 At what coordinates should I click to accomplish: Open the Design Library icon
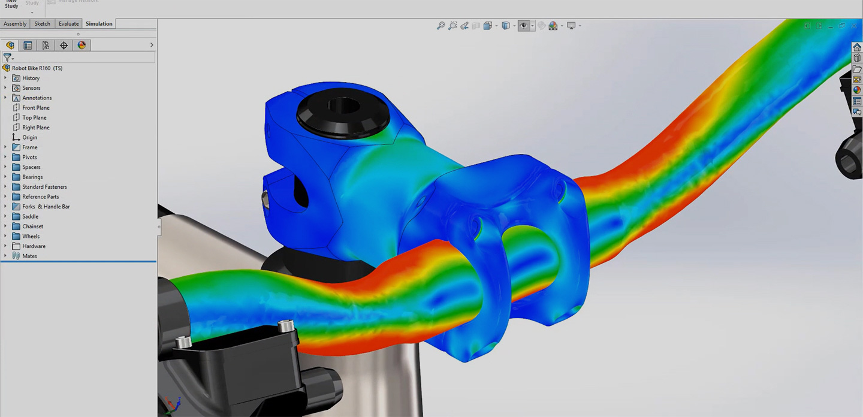click(x=856, y=58)
